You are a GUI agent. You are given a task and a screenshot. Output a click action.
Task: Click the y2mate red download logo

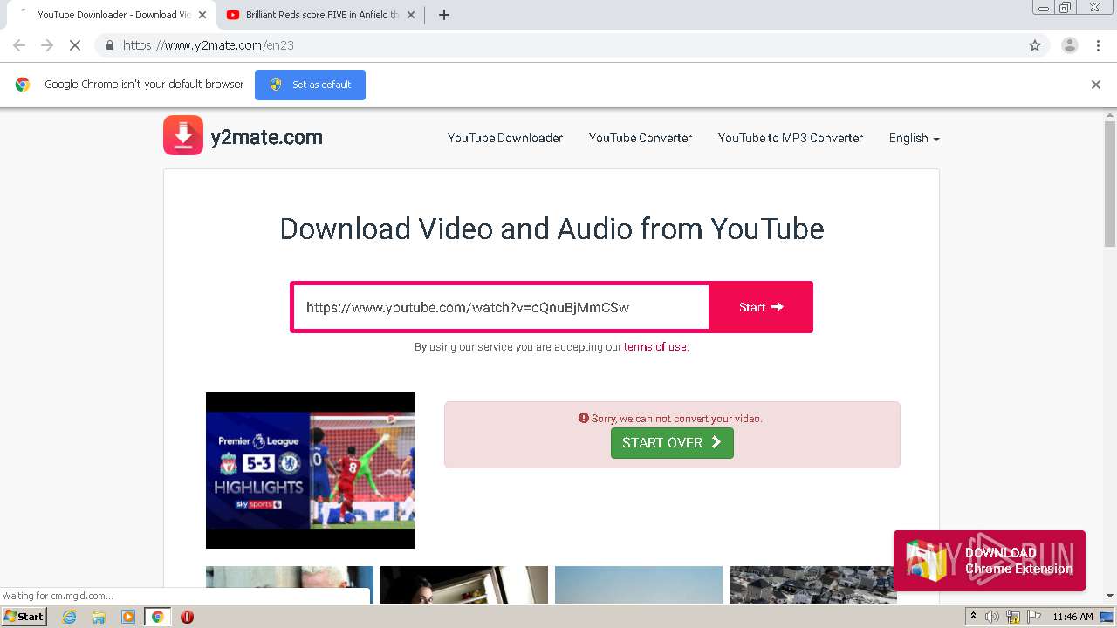(183, 135)
